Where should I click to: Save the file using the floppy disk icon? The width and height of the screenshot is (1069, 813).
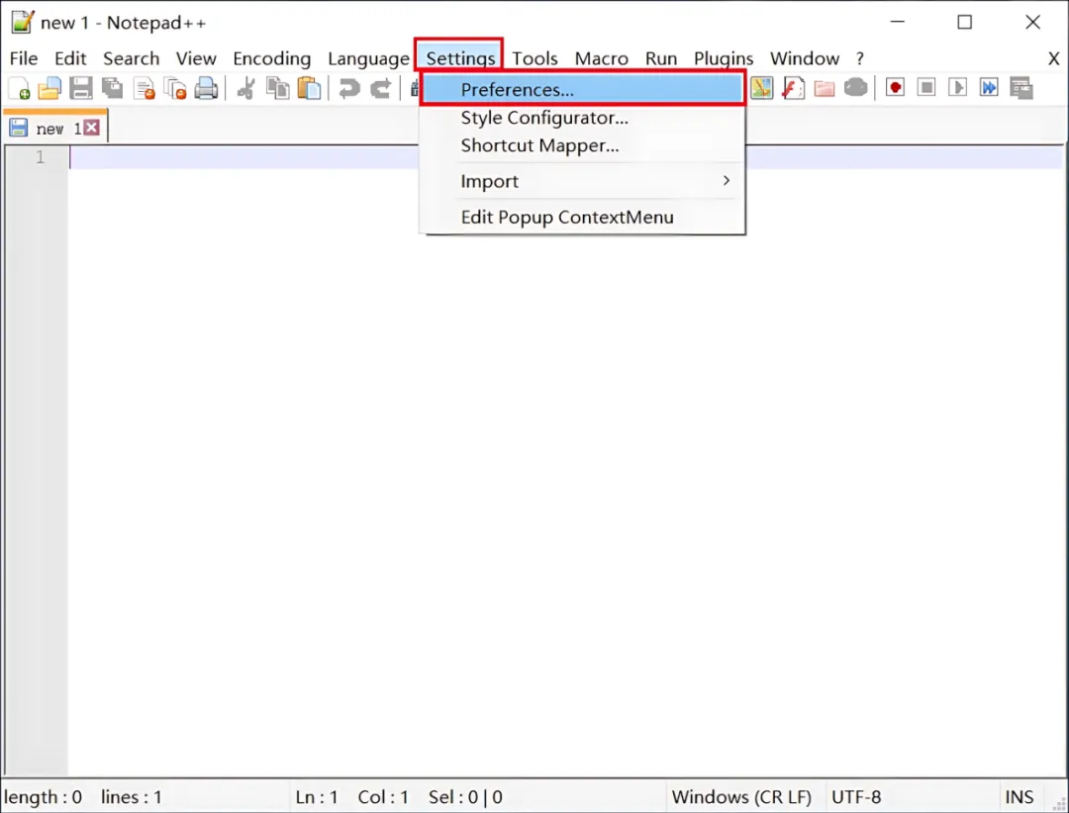[x=81, y=88]
